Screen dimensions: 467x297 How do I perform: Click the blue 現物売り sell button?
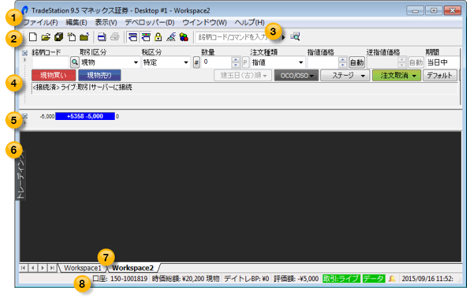click(x=100, y=76)
